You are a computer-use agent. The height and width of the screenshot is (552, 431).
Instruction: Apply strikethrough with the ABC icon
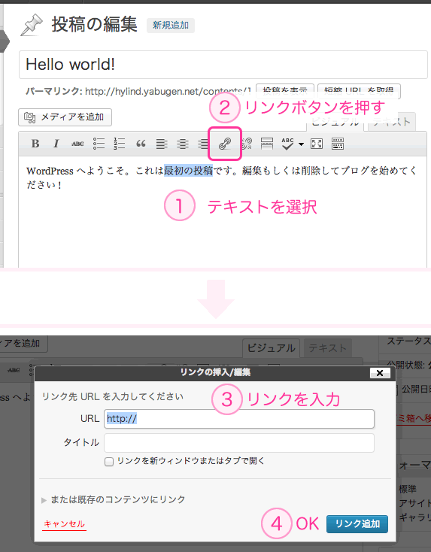77,144
